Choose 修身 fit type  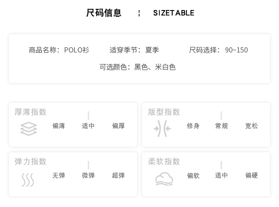[x=193, y=126]
